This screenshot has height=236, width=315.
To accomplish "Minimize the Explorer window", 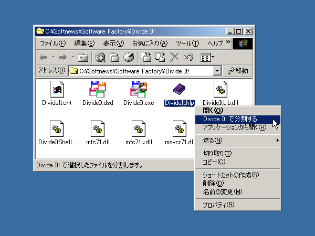I will coord(230,31).
